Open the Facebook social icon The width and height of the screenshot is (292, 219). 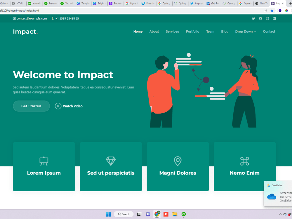[260, 18]
